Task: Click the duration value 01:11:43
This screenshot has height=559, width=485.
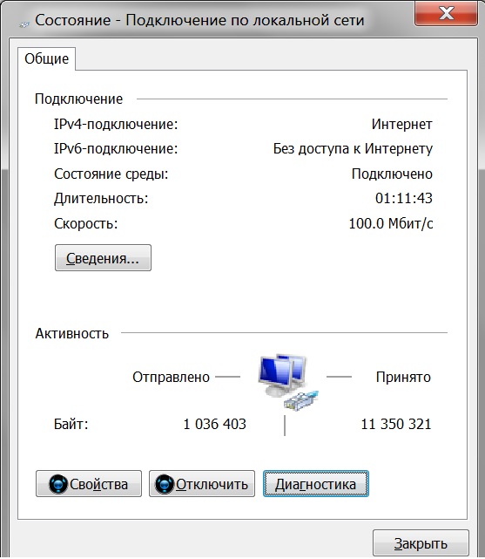Action: tap(404, 198)
